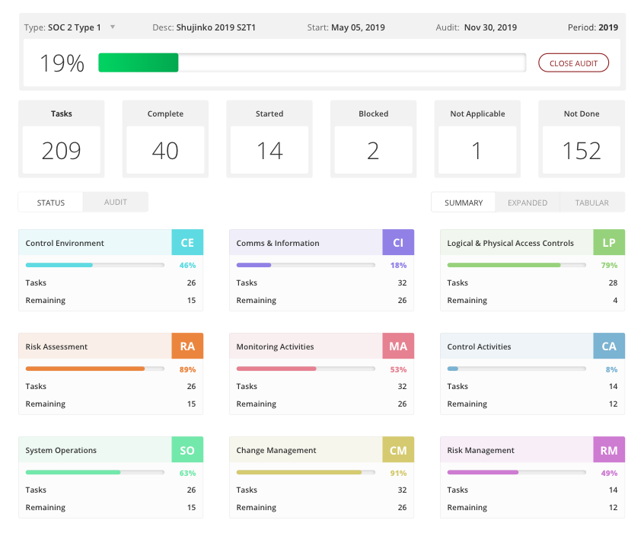The image size is (644, 533).
Task: Click the description Shujinko 2019 S2T1
Action: [x=216, y=27]
